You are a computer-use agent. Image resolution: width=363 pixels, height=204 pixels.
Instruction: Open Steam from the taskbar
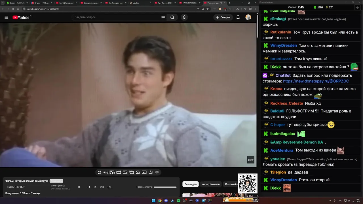click(172, 201)
